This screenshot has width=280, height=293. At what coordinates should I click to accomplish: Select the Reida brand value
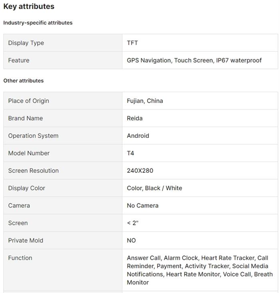(135, 118)
